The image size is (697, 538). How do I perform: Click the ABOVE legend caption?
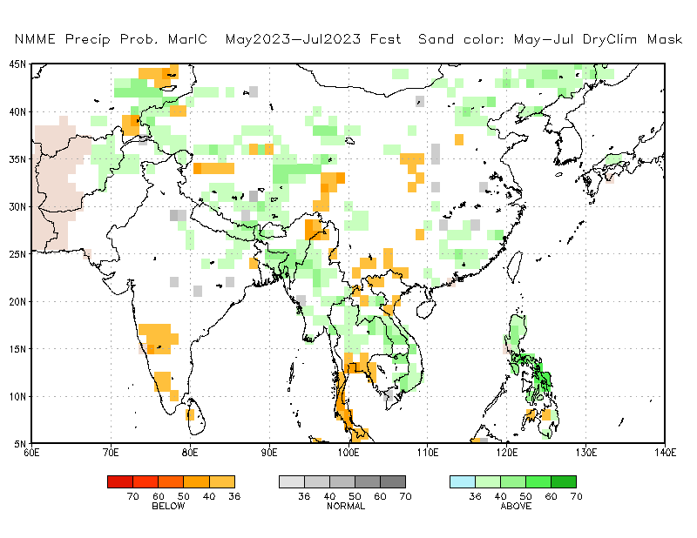tap(516, 506)
